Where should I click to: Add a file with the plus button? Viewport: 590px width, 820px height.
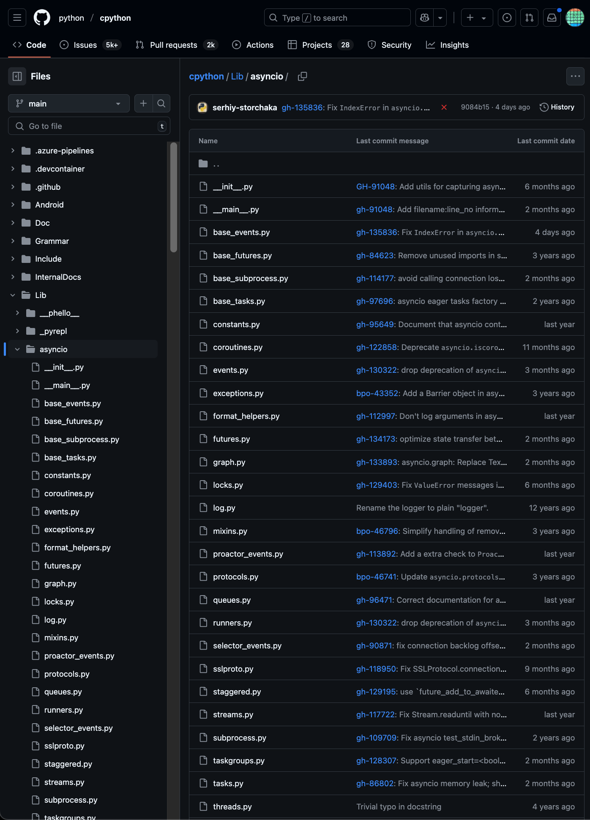[143, 104]
